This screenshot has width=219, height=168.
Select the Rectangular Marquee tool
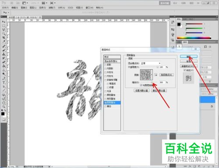(4, 26)
